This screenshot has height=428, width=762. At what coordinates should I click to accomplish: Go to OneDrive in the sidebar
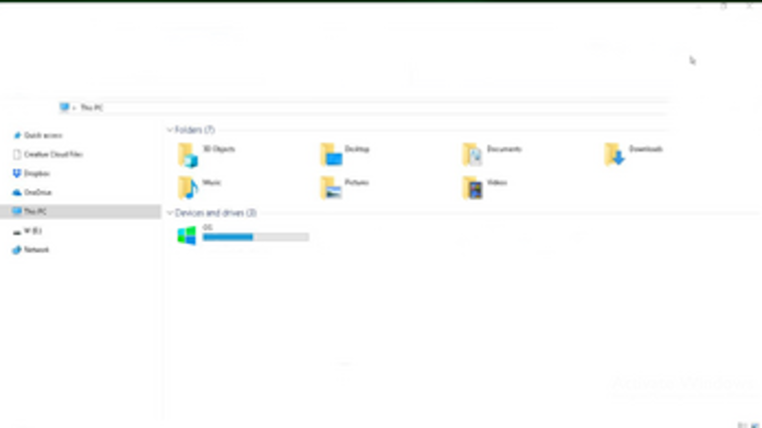tap(32, 192)
